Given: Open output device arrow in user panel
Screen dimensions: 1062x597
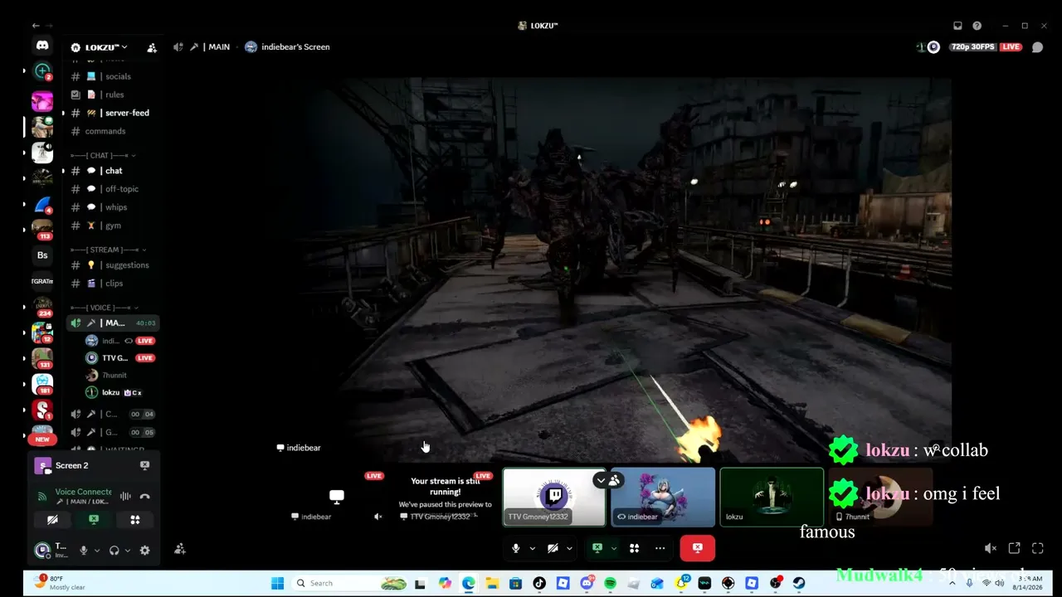Looking at the screenshot, I should click(128, 550).
